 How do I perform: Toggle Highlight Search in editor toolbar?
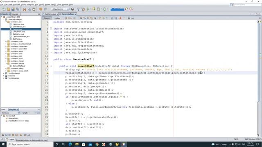(x=91, y=18)
